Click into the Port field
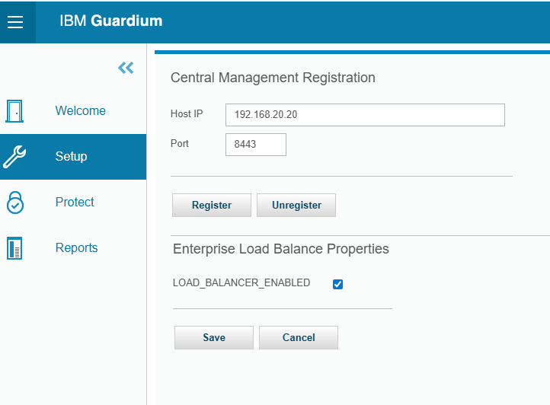The width and height of the screenshot is (550, 405). pyautogui.click(x=256, y=145)
